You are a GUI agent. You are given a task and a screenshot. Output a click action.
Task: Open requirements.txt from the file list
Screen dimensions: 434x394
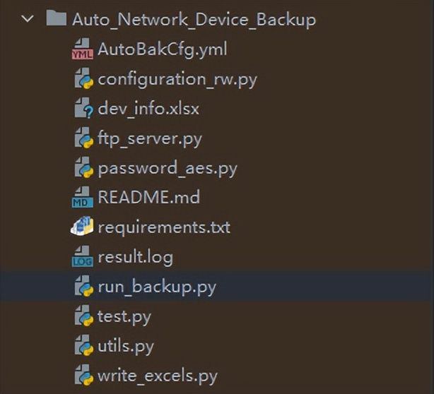[x=164, y=228]
